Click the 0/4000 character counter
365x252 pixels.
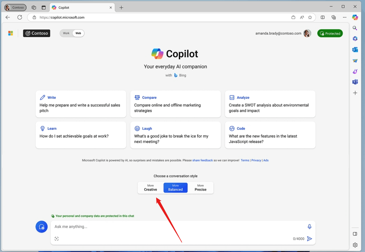coord(299,239)
